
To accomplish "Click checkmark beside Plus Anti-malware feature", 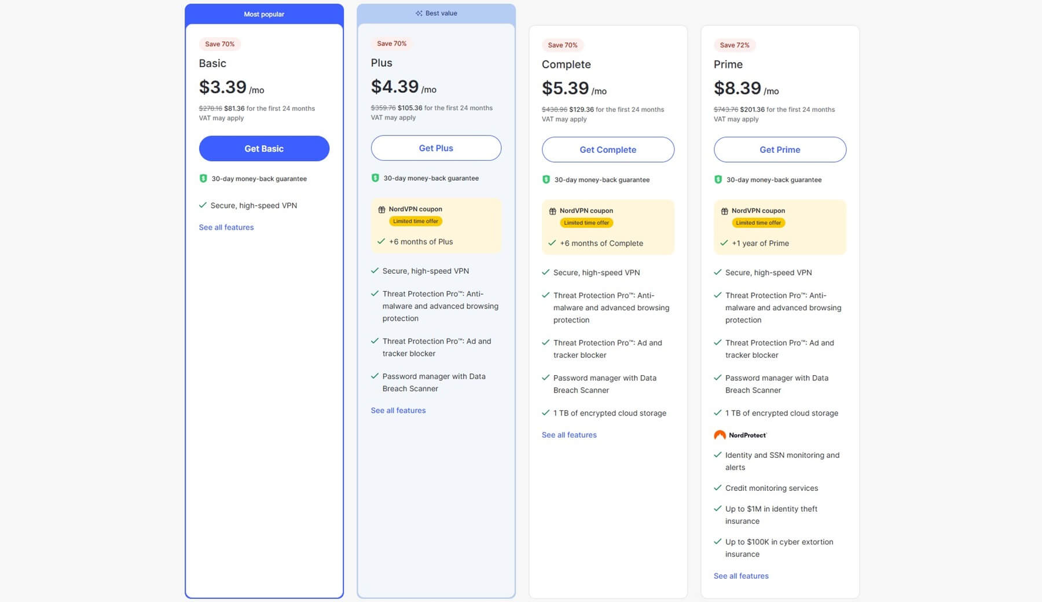I will (375, 293).
